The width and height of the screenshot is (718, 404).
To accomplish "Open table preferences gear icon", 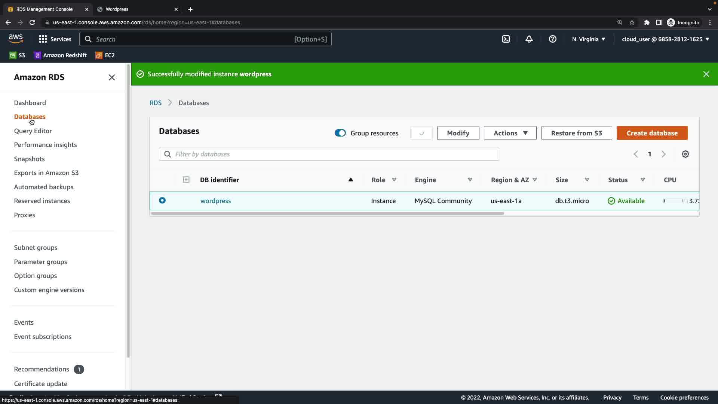I will pos(685,154).
